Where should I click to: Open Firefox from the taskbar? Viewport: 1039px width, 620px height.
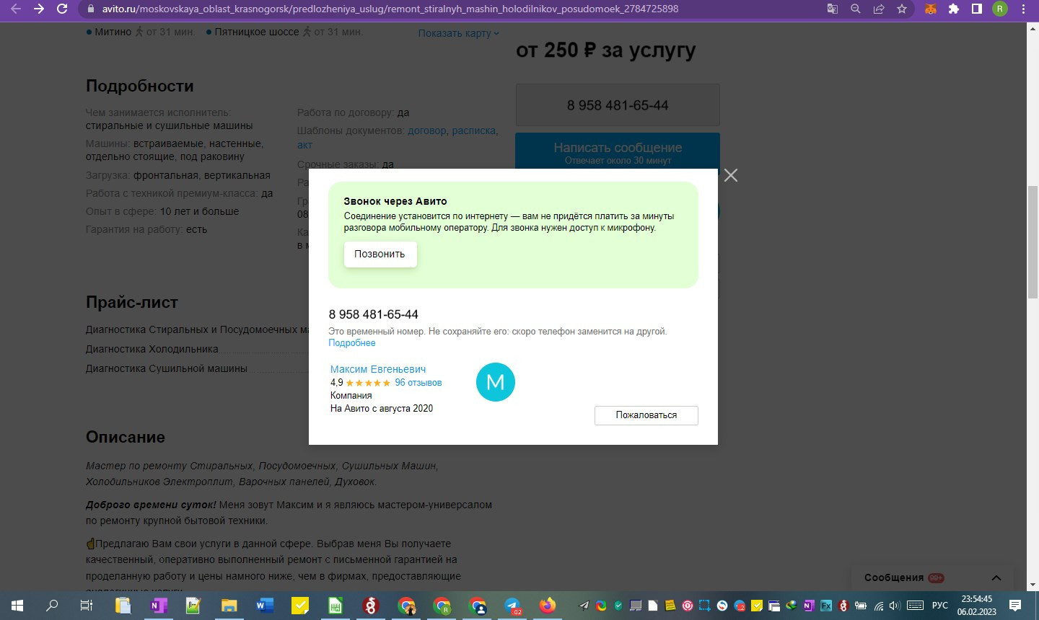(x=548, y=606)
